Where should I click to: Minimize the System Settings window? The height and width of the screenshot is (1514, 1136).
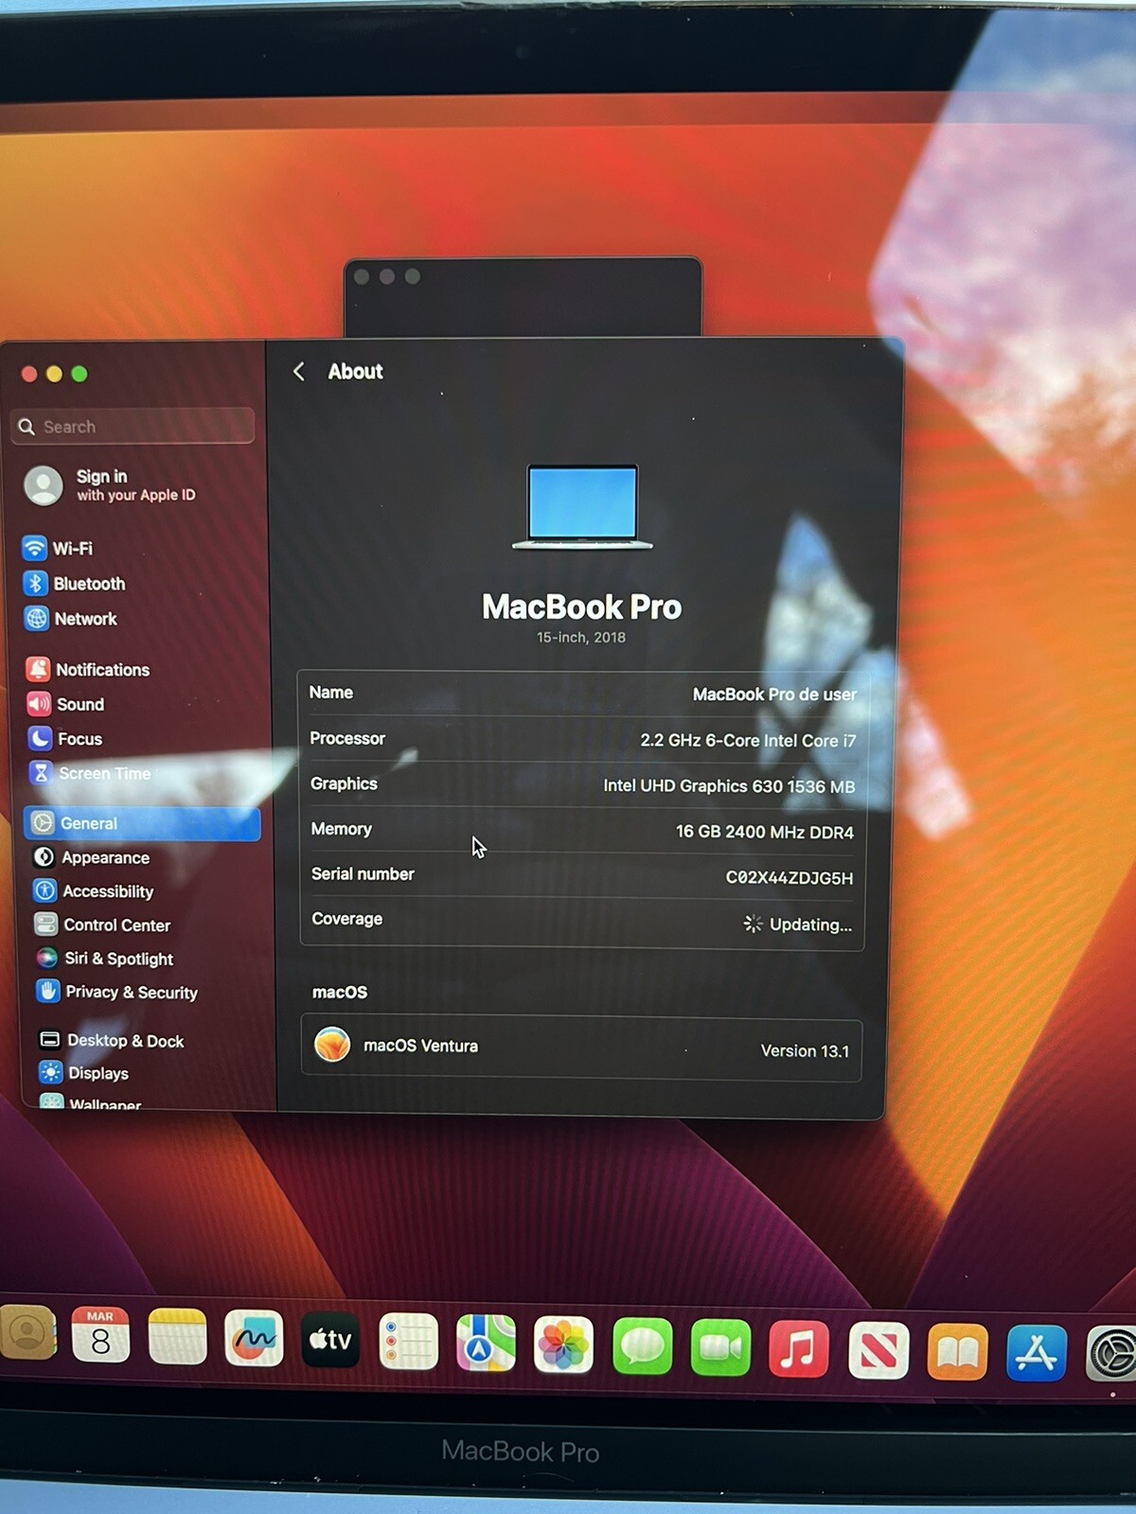click(54, 375)
